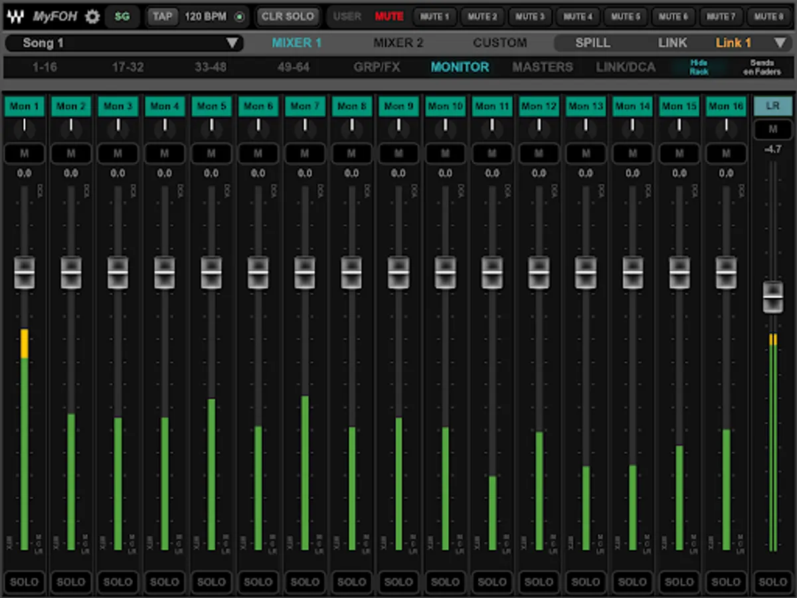797x598 pixels.
Task: Expand the Link 1 dropdown arrow
Action: (780, 43)
